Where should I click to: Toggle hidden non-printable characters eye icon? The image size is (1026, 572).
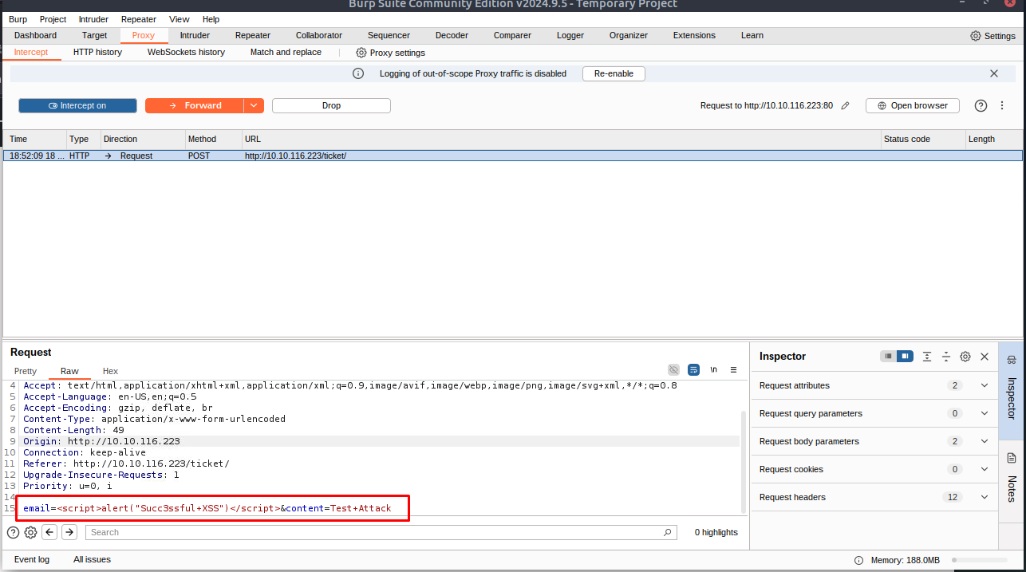[x=674, y=370]
